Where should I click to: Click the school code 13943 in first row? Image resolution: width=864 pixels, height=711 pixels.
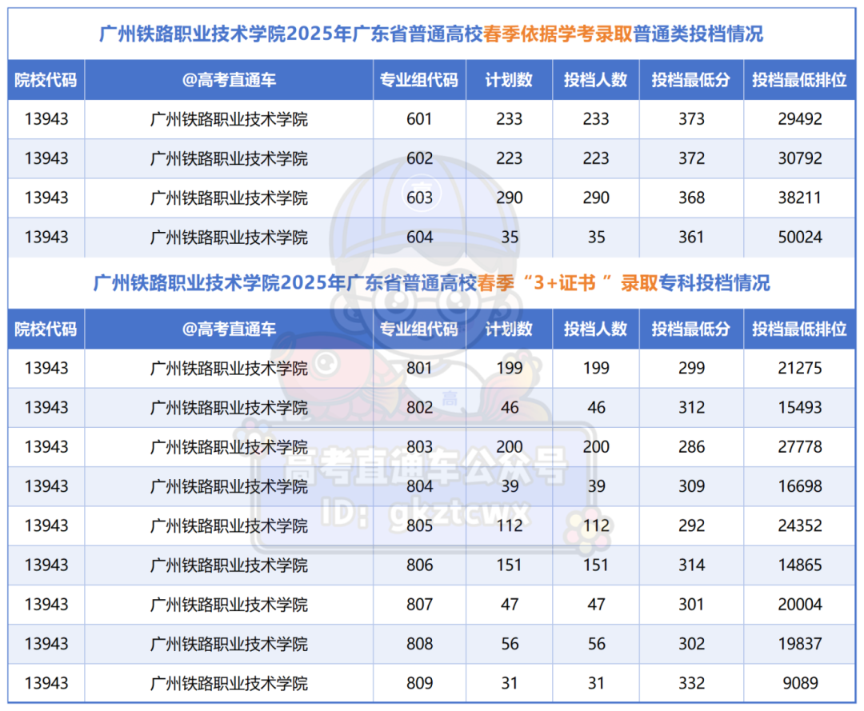click(45, 119)
